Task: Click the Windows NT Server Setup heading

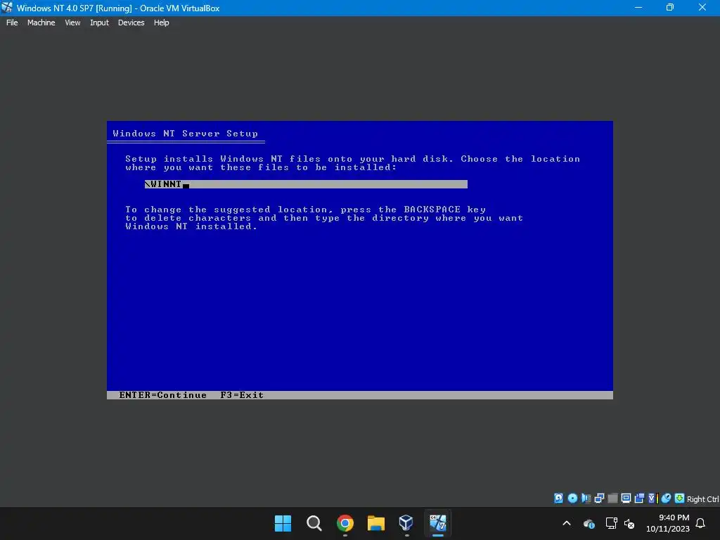Action: coord(185,134)
